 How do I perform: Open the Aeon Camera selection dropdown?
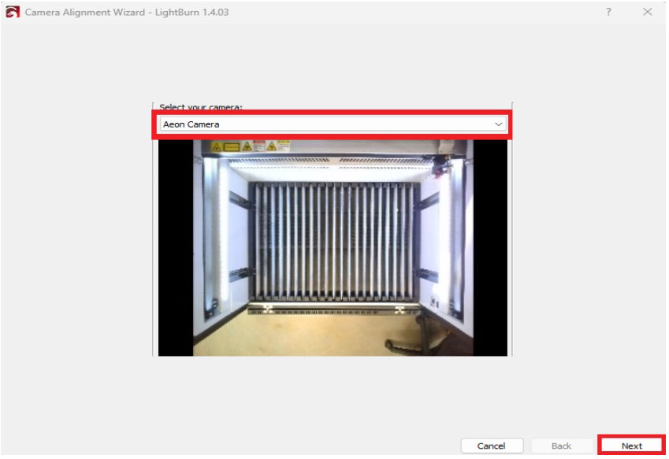pyautogui.click(x=333, y=124)
